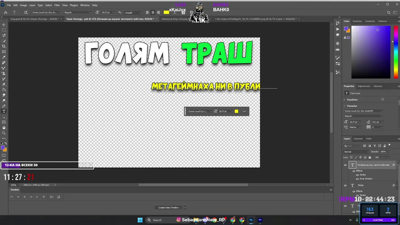Expand the Transform section in Properties
400x225 pixels.
pyautogui.click(x=344, y=99)
